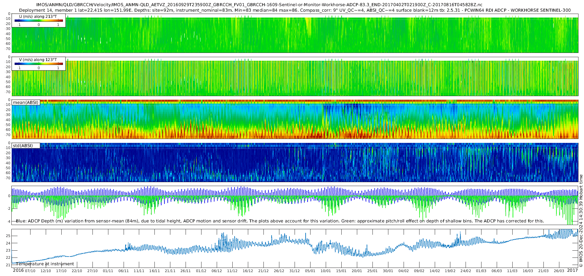
Task: Click the 14/02 date tick label
Action: [435, 271]
